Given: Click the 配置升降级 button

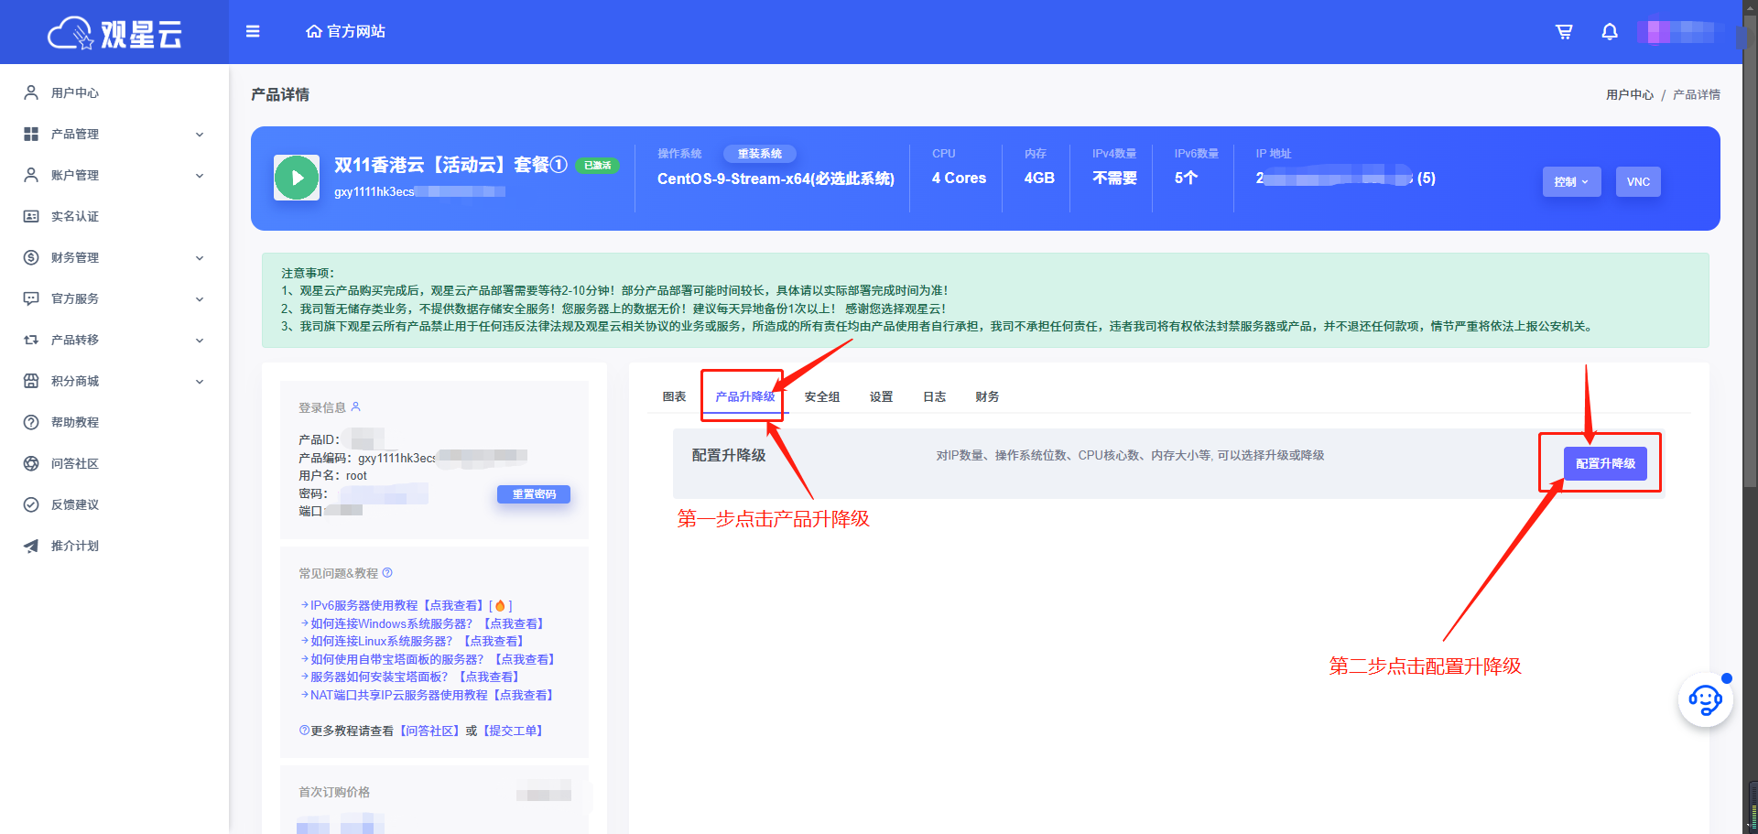Looking at the screenshot, I should [1605, 463].
